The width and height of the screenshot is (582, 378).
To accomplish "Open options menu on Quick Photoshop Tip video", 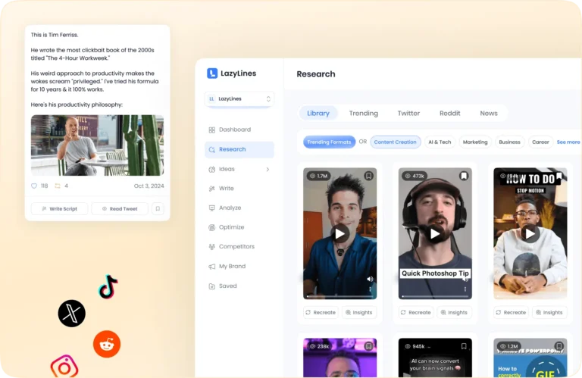I will pos(465,289).
